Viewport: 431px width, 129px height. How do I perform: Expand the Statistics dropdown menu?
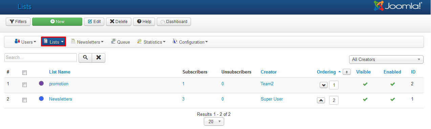151,42
